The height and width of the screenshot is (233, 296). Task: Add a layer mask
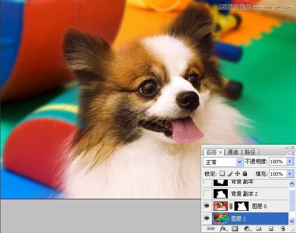[235, 229]
